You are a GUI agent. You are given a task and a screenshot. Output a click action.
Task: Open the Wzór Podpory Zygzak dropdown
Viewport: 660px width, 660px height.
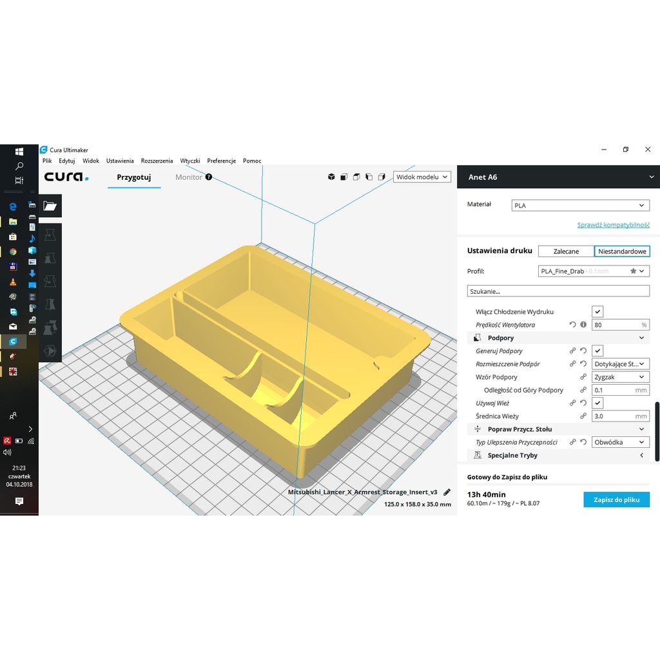click(x=620, y=377)
